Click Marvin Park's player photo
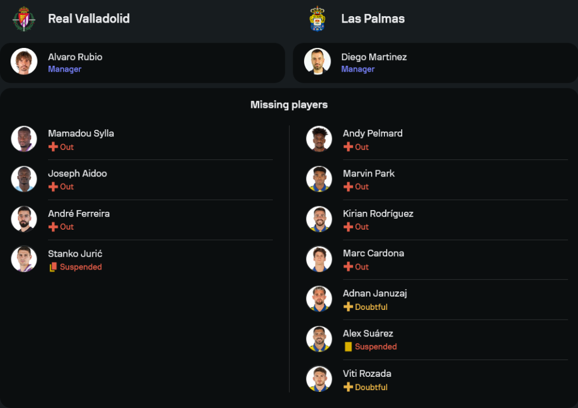The width and height of the screenshot is (578, 408). [319, 179]
